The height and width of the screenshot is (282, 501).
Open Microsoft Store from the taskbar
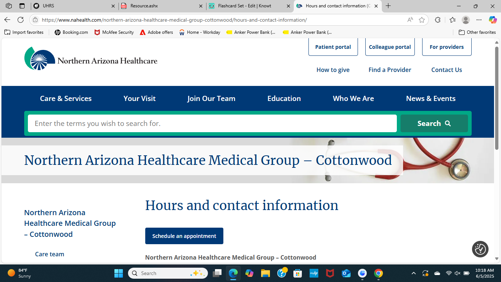(x=297, y=273)
